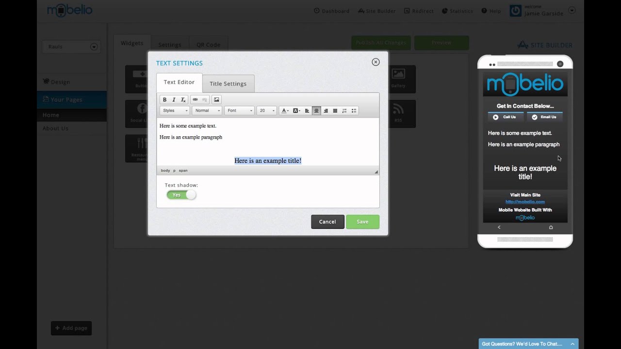Screen dimensions: 621x349
Task: Open the Settings tab
Action: pyautogui.click(x=170, y=45)
